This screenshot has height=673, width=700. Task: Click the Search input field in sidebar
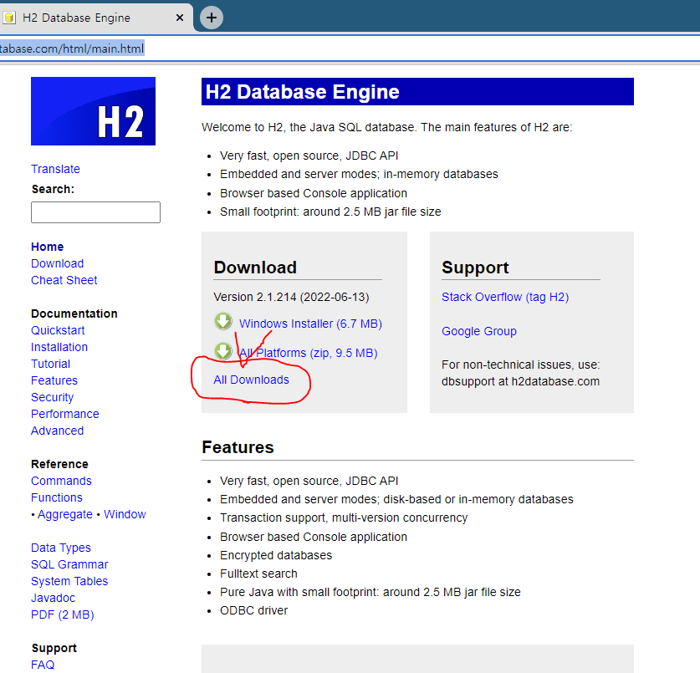tap(95, 212)
